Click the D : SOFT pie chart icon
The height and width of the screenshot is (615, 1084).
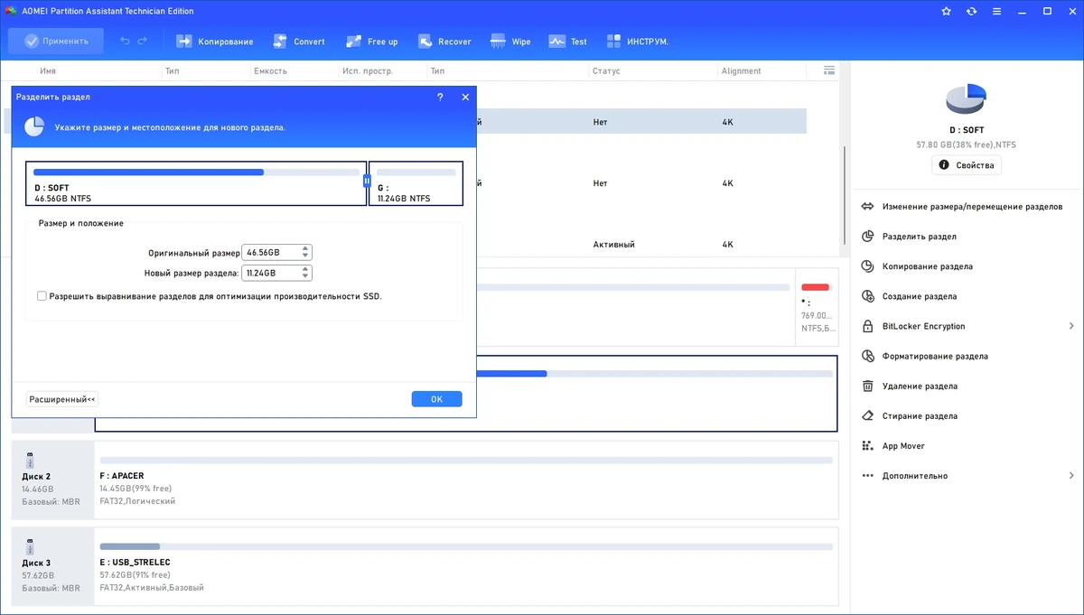[966, 99]
